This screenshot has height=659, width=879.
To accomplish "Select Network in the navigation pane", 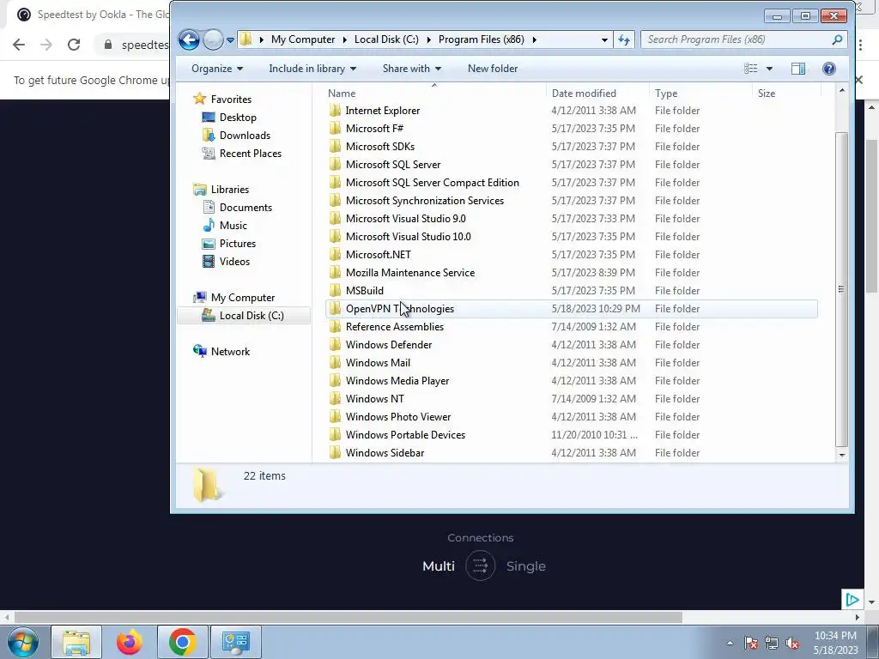I will [x=230, y=351].
